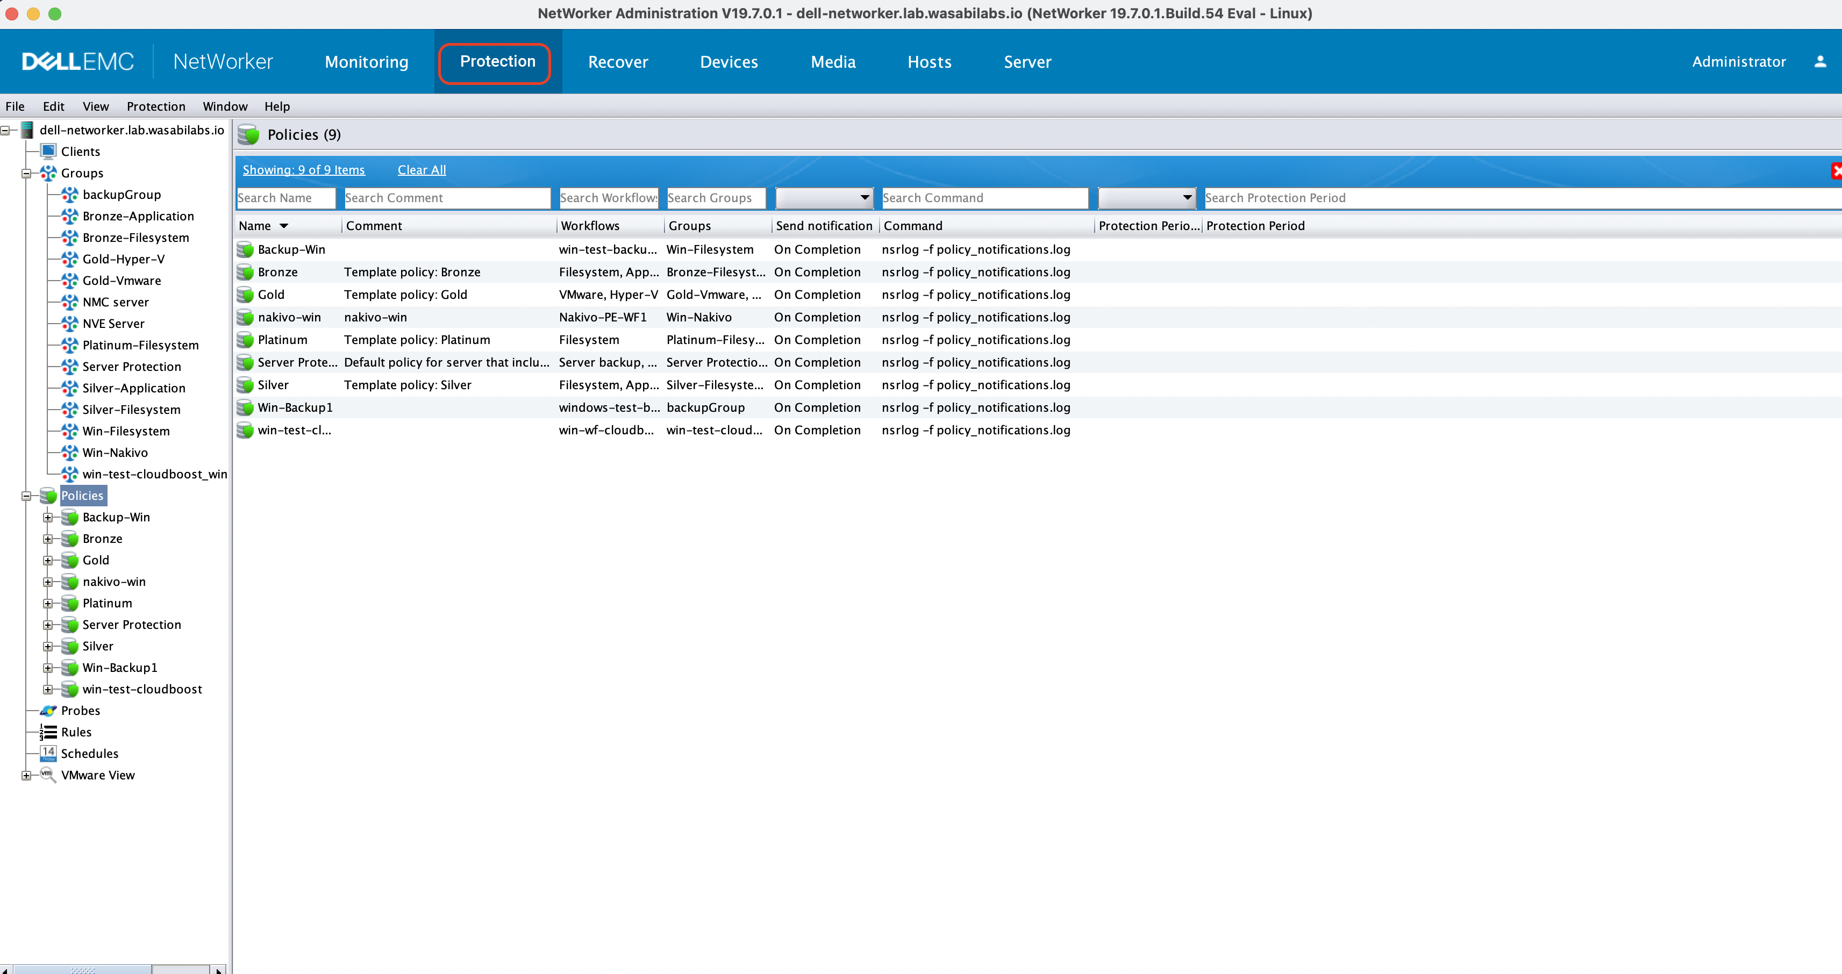This screenshot has height=974, width=1842.
Task: Click the Search Comment filter field
Action: point(448,198)
